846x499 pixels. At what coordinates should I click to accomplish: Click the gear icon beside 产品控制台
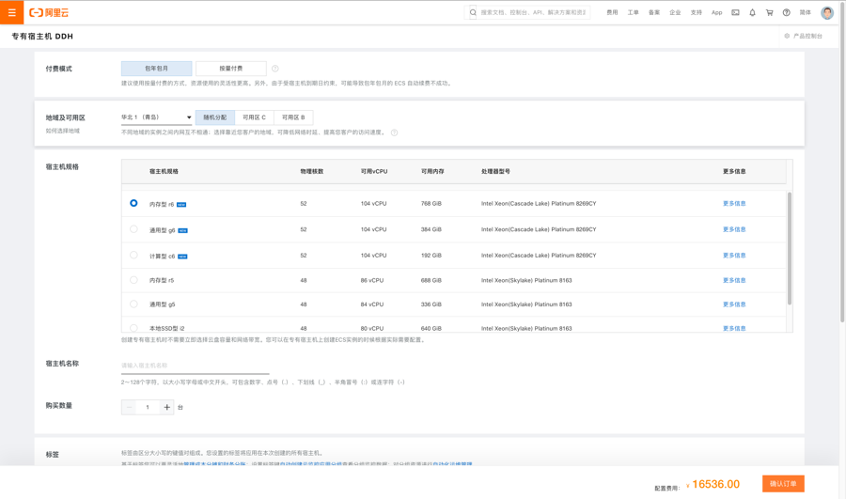787,36
